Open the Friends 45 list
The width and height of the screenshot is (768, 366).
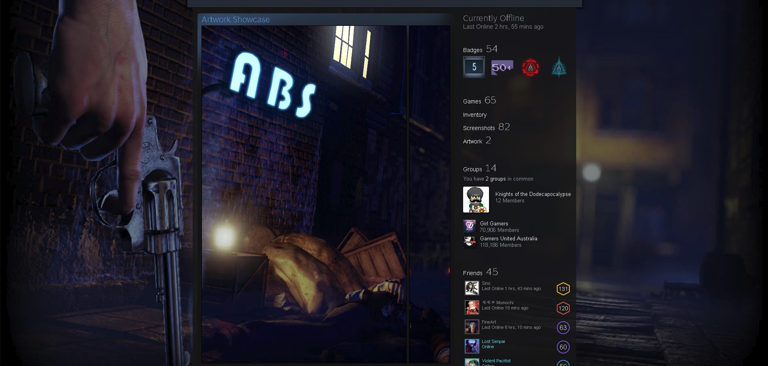[x=481, y=272]
